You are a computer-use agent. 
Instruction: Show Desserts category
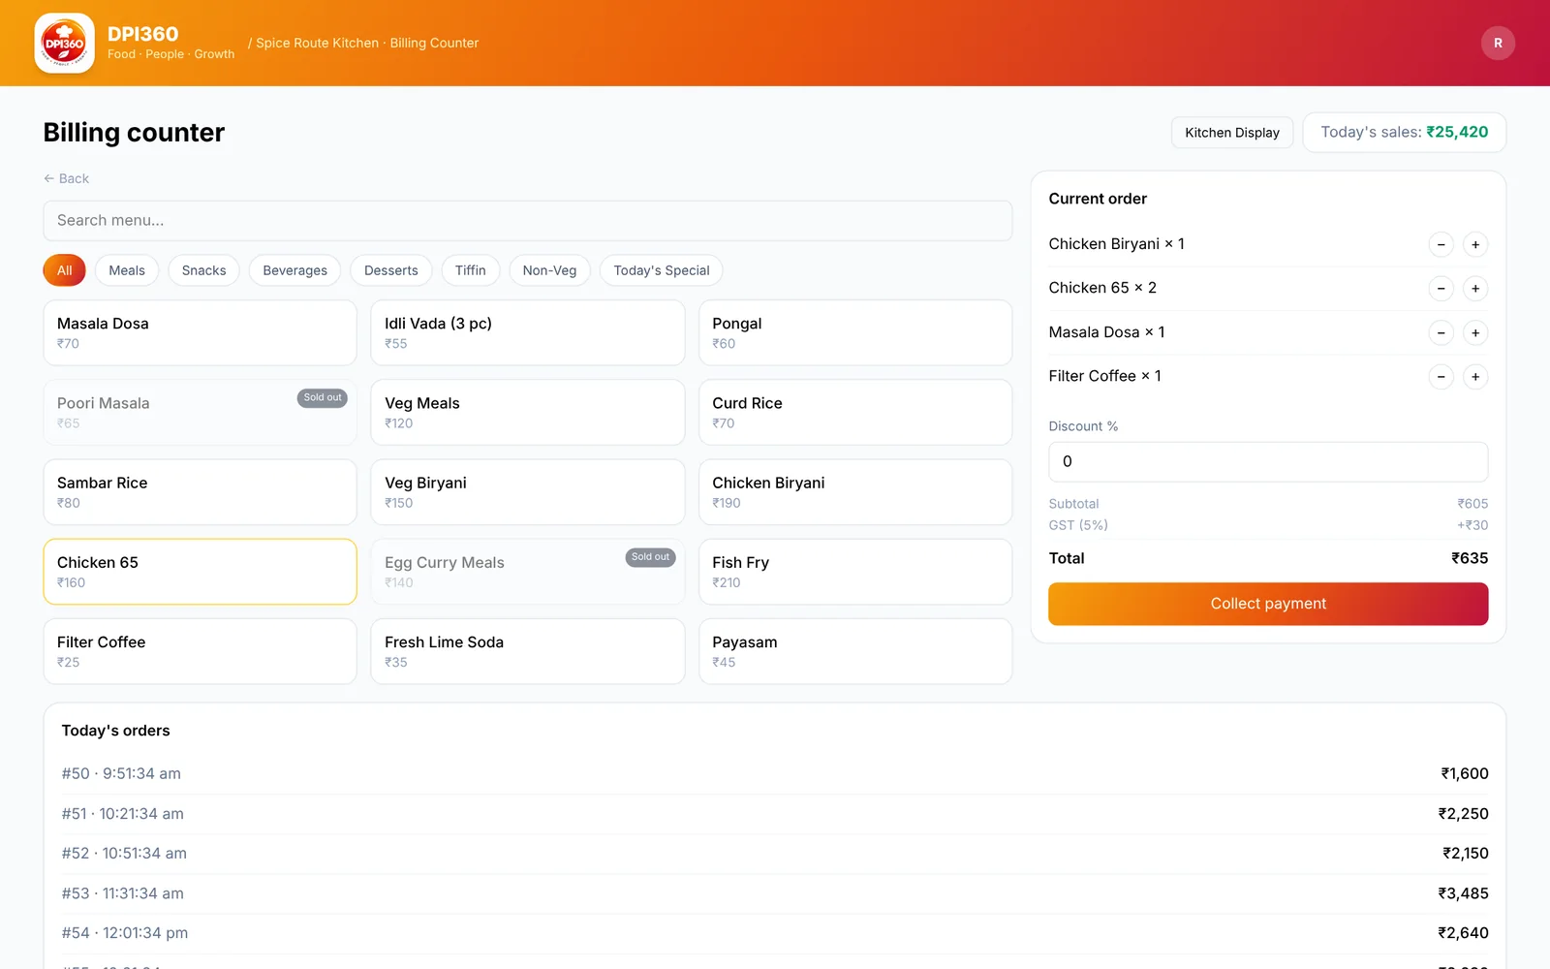point(391,270)
